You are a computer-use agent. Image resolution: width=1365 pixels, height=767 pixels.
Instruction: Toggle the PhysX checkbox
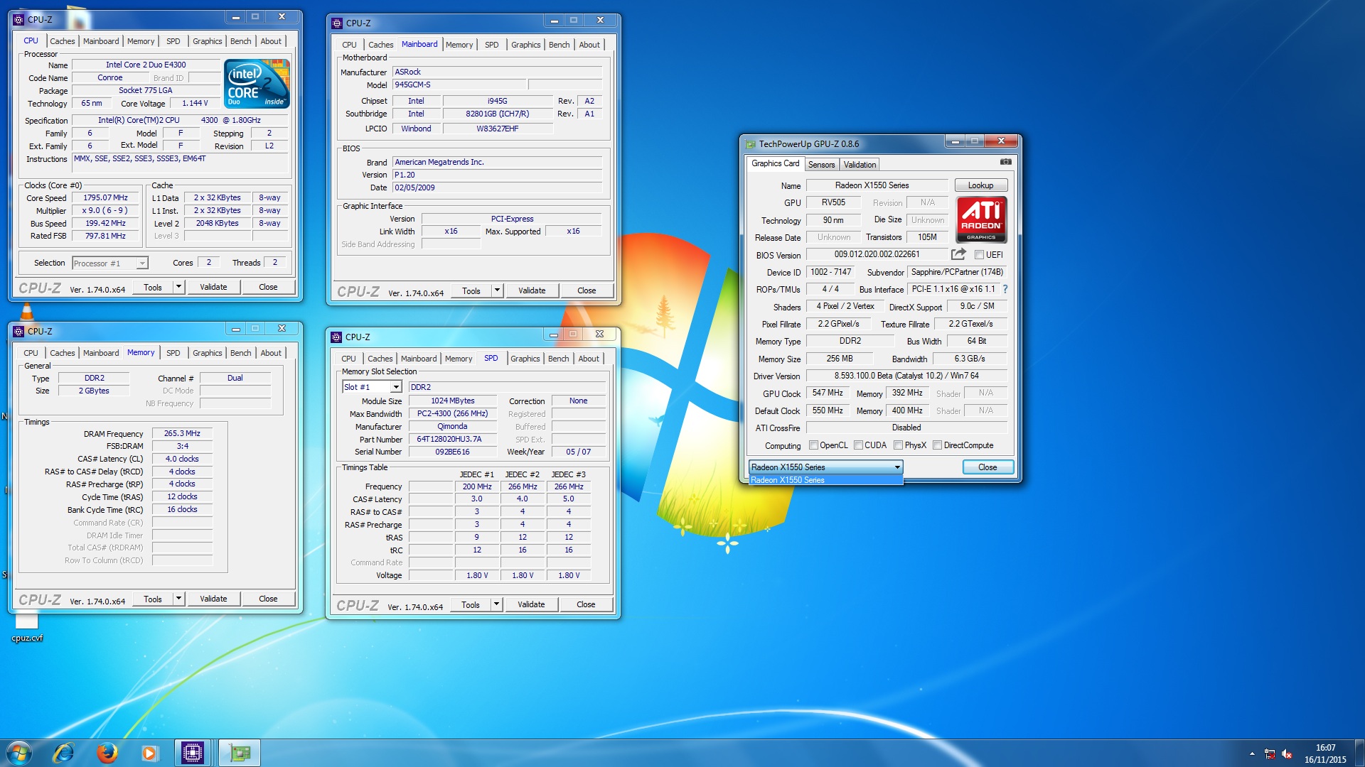899,445
